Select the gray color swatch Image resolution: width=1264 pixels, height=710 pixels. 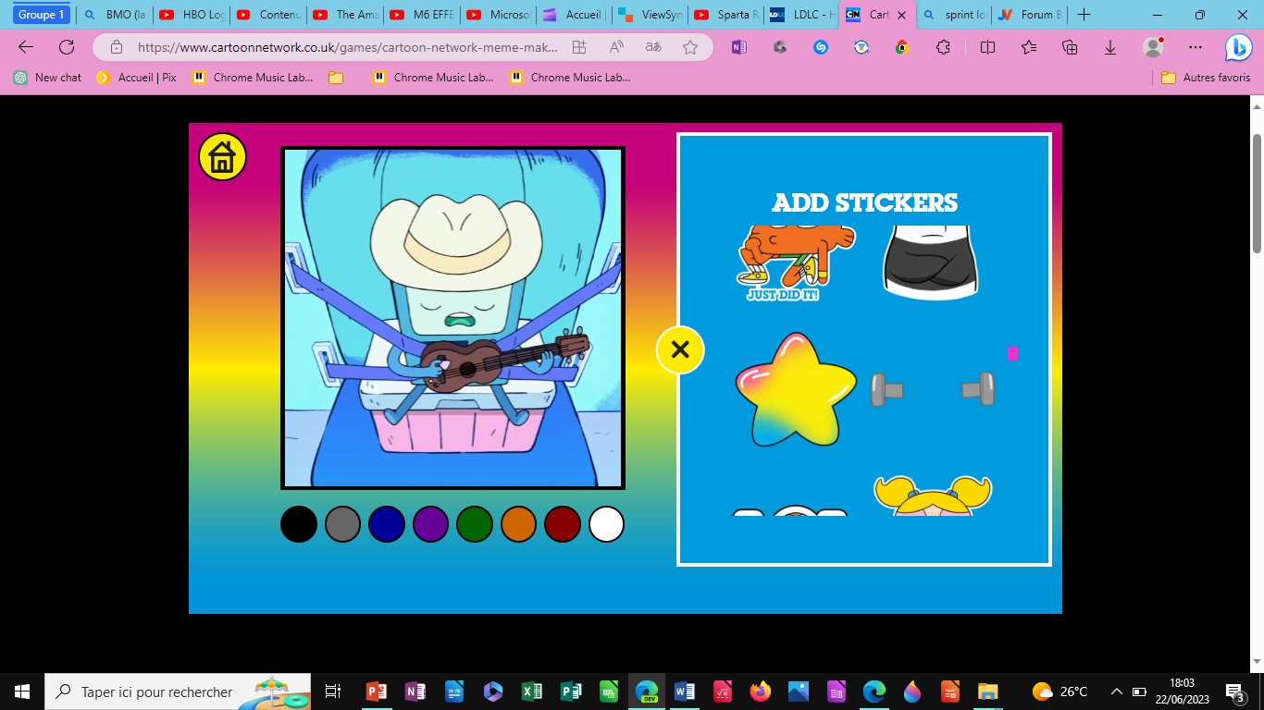point(342,524)
